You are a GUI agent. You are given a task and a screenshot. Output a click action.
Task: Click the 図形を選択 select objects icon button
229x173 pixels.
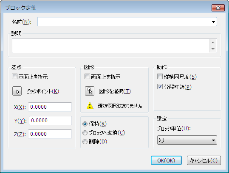pyautogui.click(x=90, y=91)
